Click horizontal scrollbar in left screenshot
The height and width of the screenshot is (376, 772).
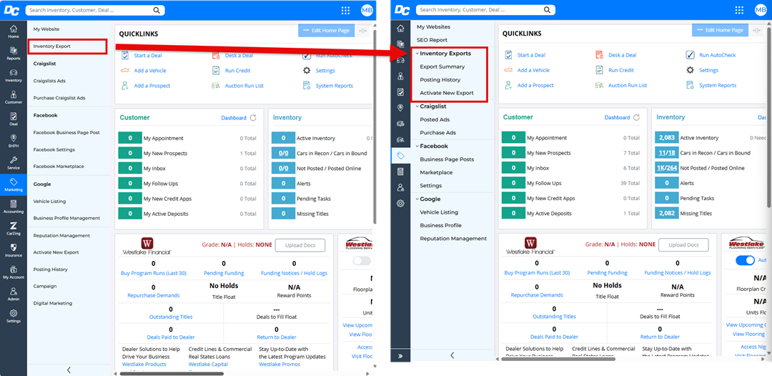click(x=172, y=374)
